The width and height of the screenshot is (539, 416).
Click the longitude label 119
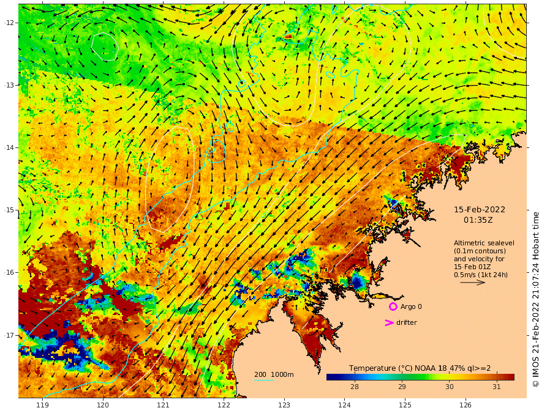(43, 405)
